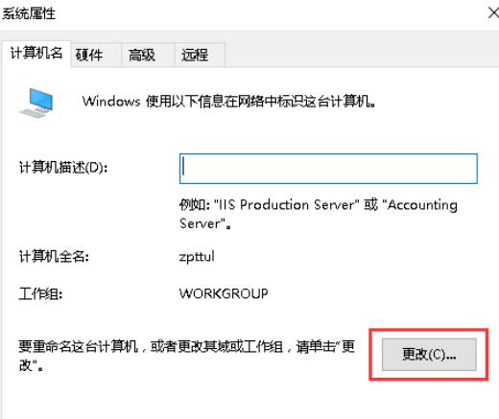Focus the 计算机描述 text field
This screenshot has width=499, height=419.
(328, 169)
